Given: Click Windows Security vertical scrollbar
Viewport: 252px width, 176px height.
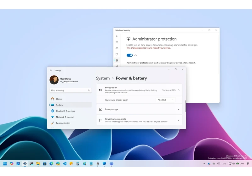Looking at the screenshot, I should click(x=219, y=54).
